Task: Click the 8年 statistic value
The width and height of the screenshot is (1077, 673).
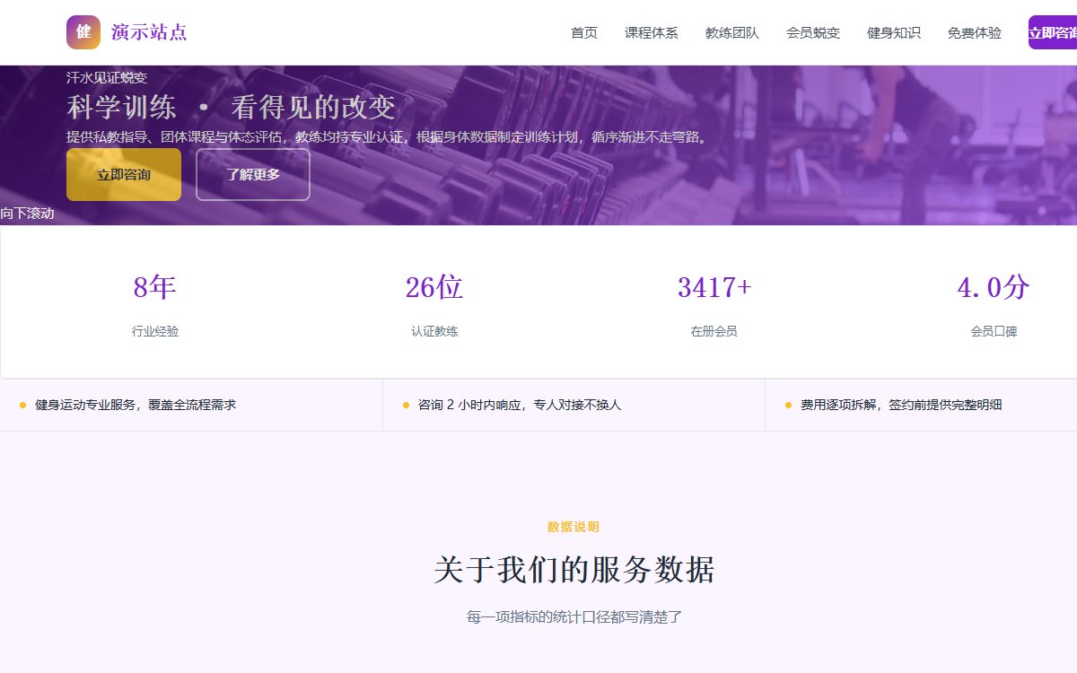Action: (154, 288)
